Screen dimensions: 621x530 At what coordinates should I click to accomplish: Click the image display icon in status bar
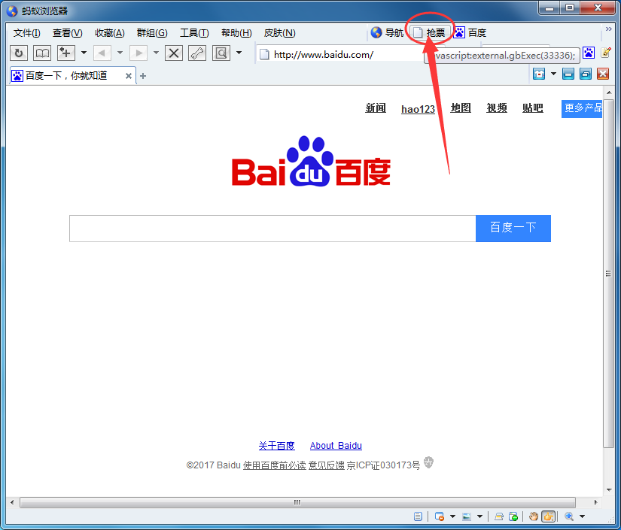pos(467,516)
